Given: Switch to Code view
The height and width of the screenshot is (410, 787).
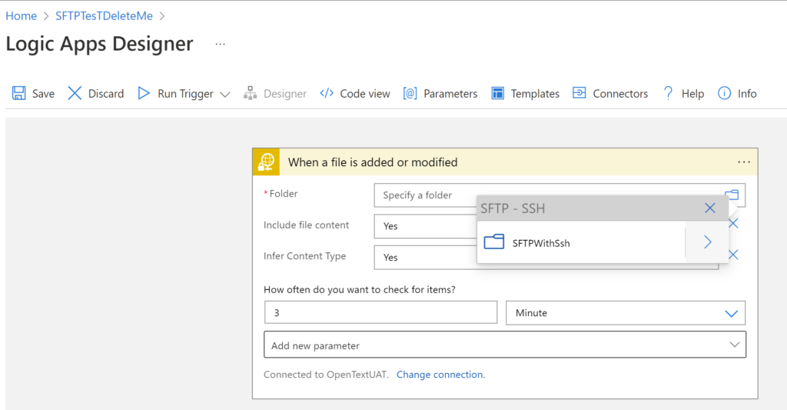Looking at the screenshot, I should (x=365, y=94).
